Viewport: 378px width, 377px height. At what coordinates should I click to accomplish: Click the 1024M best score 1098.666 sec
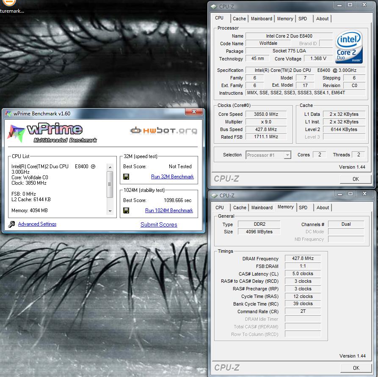coord(177,200)
